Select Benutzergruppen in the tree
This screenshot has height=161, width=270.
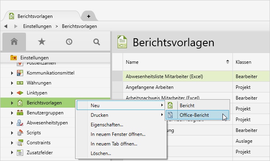(x=45, y=113)
